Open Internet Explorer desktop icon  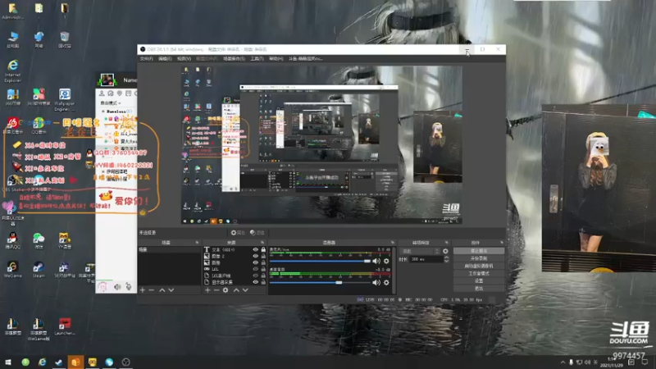(12, 71)
